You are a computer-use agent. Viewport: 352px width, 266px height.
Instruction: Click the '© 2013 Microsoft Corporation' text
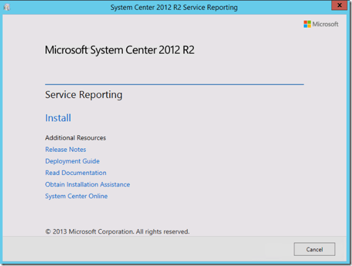[88, 231]
